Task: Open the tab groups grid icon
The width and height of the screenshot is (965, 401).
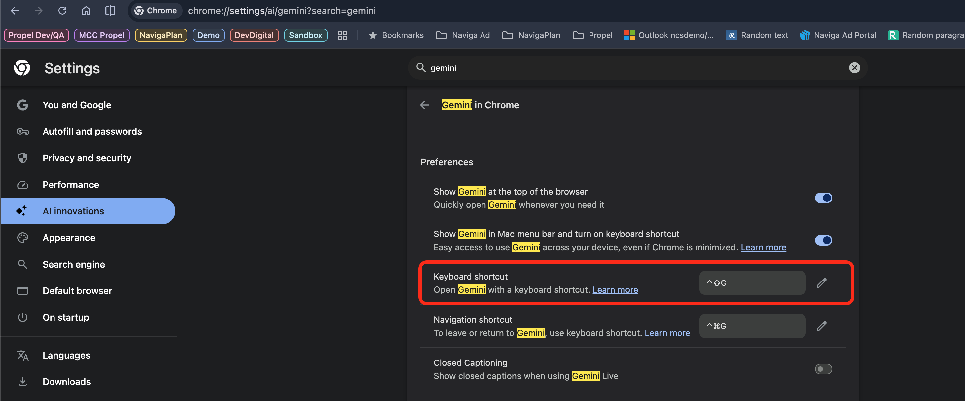Action: point(342,35)
